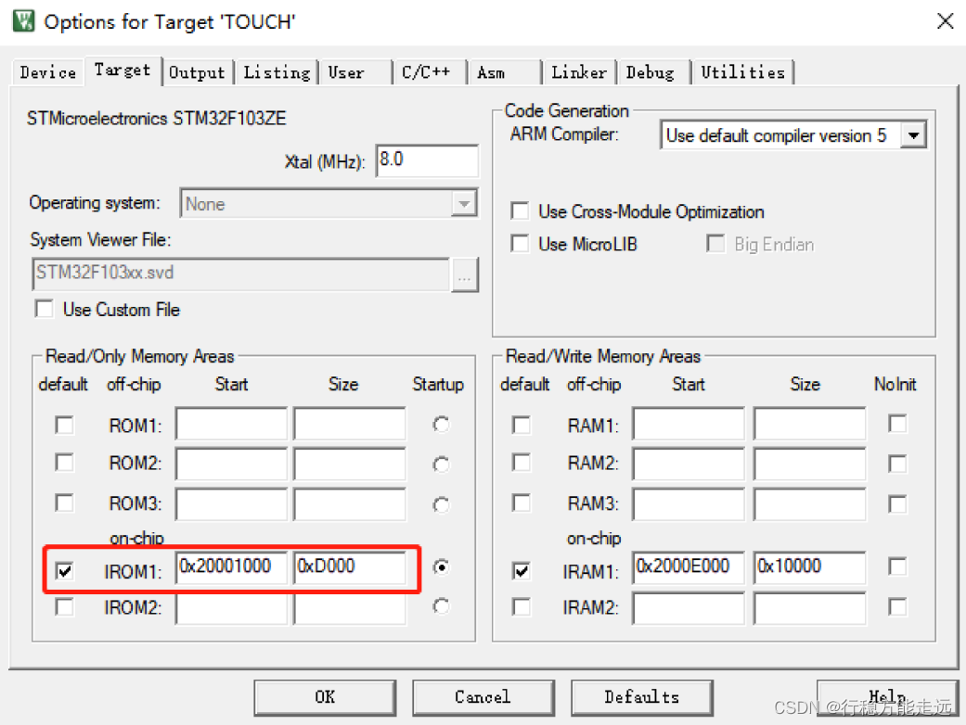Select the Target tab
The width and height of the screenshot is (966, 725).
pyautogui.click(x=122, y=70)
